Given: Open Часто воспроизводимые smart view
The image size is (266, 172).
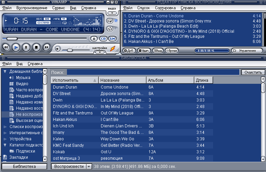Looking at the screenshot, I should pos(26,90).
